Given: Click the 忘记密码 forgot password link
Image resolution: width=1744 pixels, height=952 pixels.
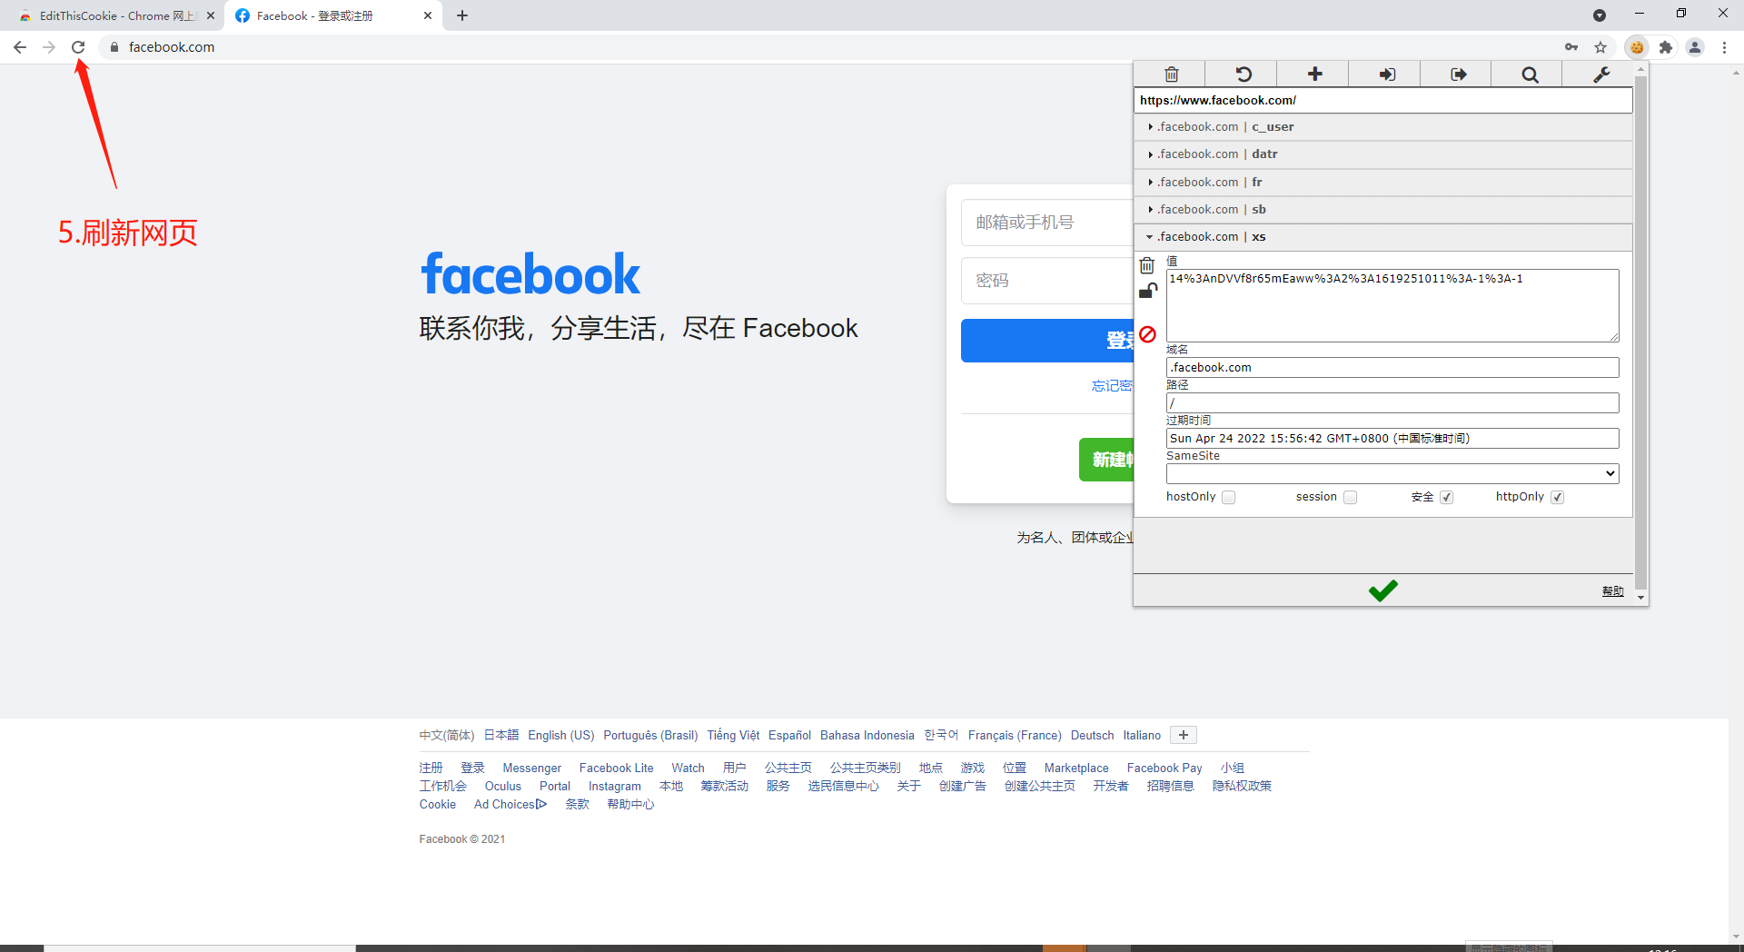Looking at the screenshot, I should (x=1112, y=386).
